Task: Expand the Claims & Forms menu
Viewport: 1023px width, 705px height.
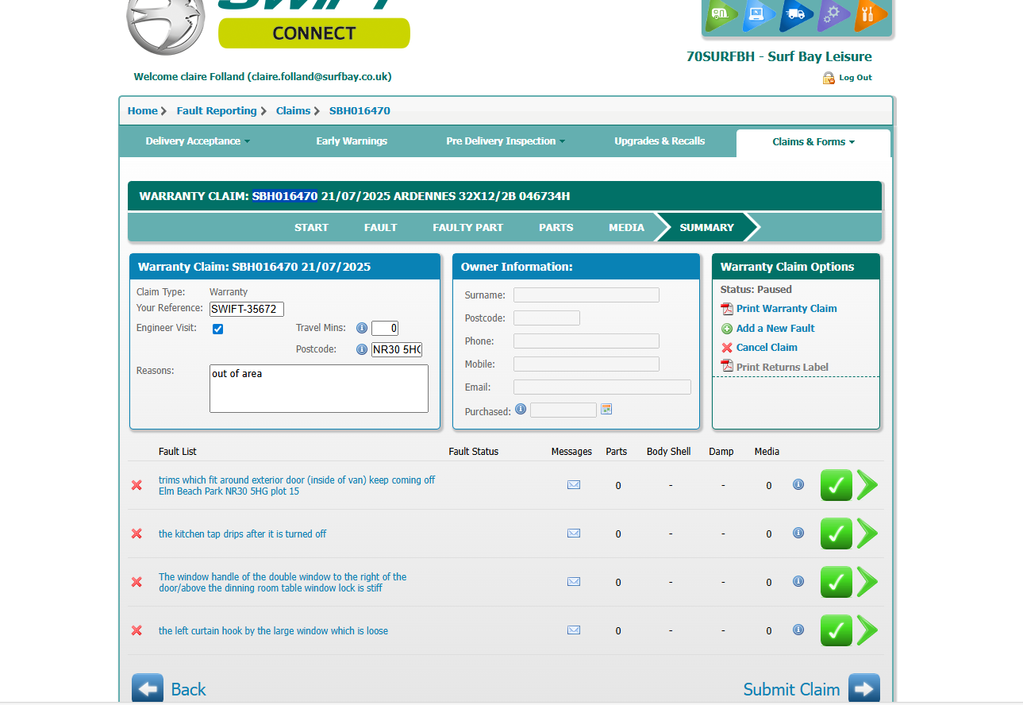Action: coord(813,142)
